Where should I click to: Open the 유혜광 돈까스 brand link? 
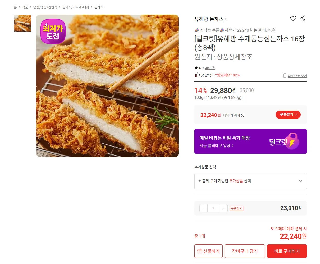211,19
